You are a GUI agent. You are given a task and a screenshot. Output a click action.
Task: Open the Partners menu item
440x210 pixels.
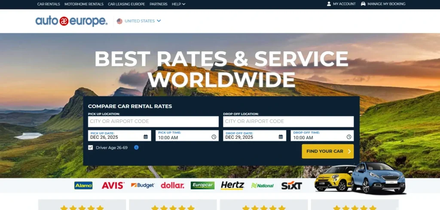pos(159,4)
